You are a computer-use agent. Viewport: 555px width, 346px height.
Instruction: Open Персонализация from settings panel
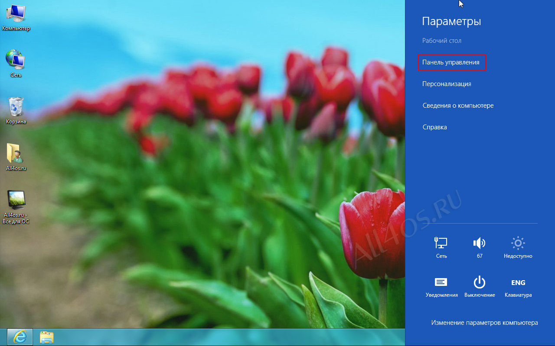(447, 84)
